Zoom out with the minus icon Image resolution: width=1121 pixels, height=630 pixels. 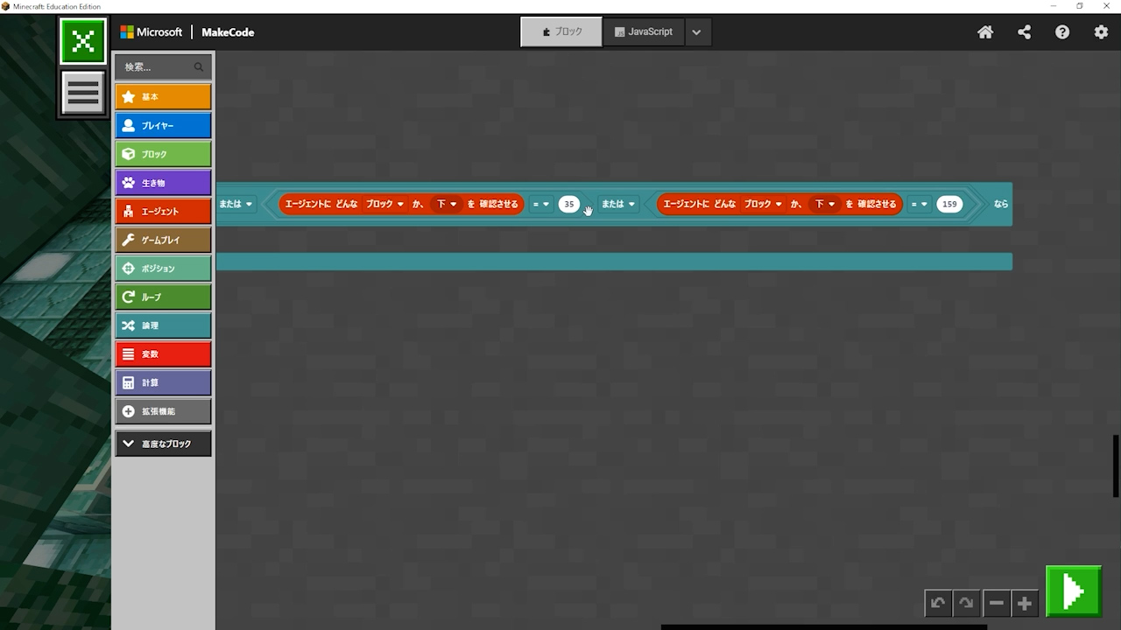(996, 603)
